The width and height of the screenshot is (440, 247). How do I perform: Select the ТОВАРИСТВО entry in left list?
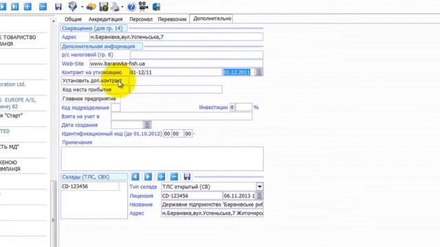tap(23, 40)
